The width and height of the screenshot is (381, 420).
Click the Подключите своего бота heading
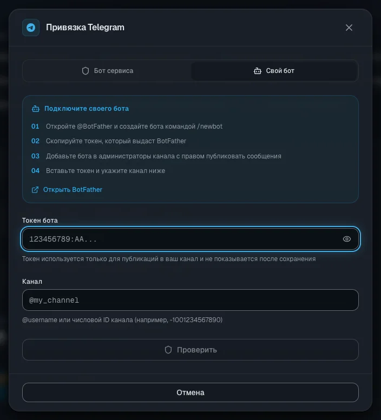coord(87,109)
